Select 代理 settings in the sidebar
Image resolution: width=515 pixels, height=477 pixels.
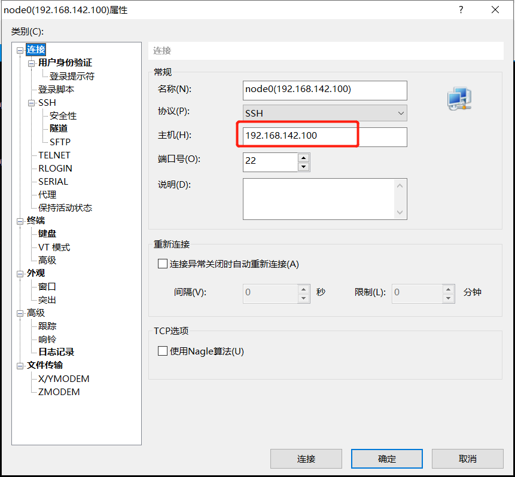pyautogui.click(x=49, y=194)
